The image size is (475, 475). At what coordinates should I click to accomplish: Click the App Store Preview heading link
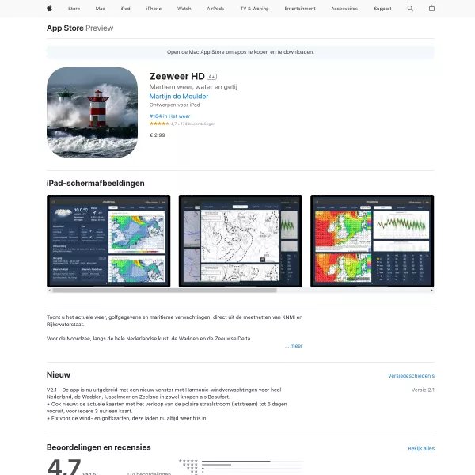(80, 28)
